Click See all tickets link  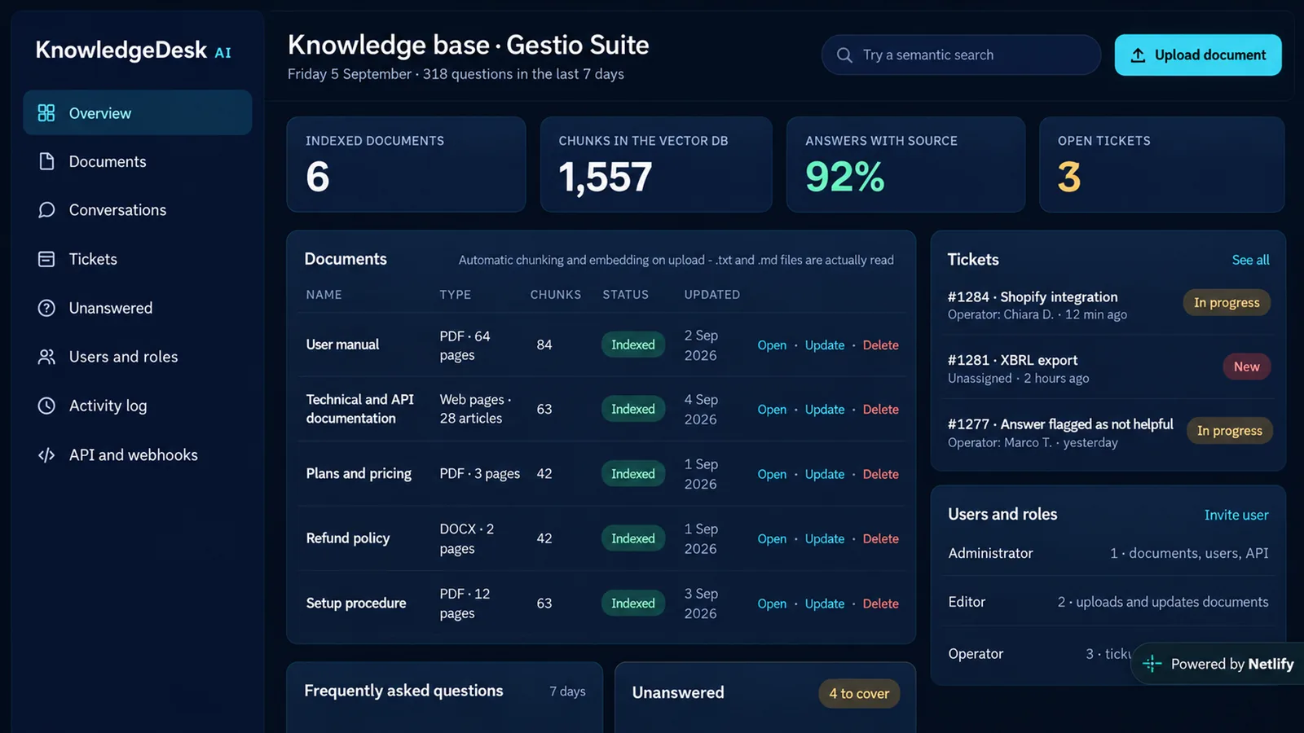[1250, 260]
